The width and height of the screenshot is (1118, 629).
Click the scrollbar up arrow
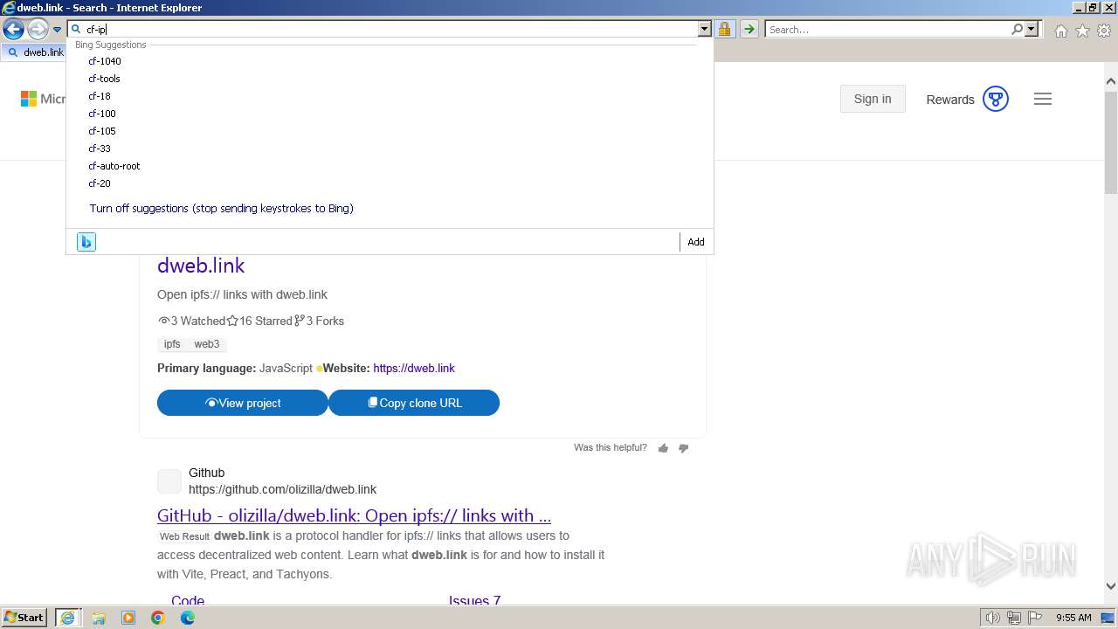1111,82
